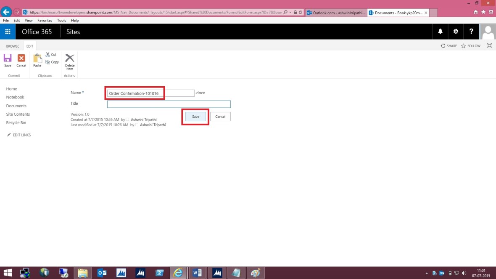Toggle checkbox next to Last modified by name
Screen dimensions: 496x279
[x=136, y=125]
